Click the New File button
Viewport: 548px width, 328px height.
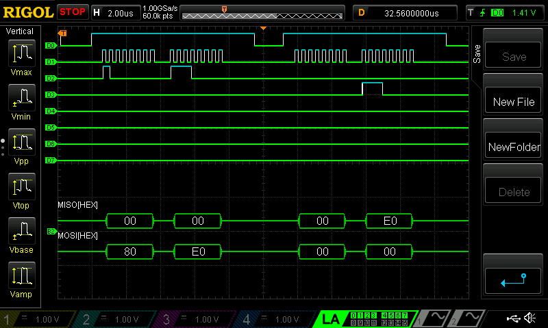pos(513,100)
